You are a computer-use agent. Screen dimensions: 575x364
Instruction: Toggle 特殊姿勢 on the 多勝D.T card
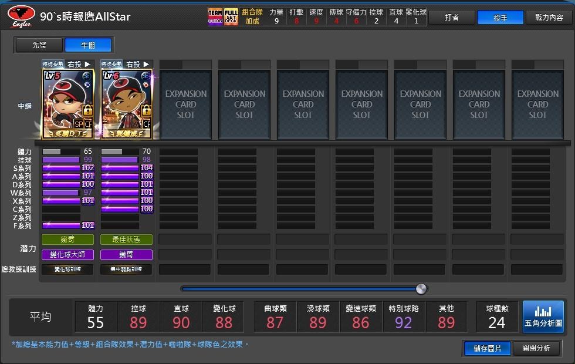[x=53, y=64]
